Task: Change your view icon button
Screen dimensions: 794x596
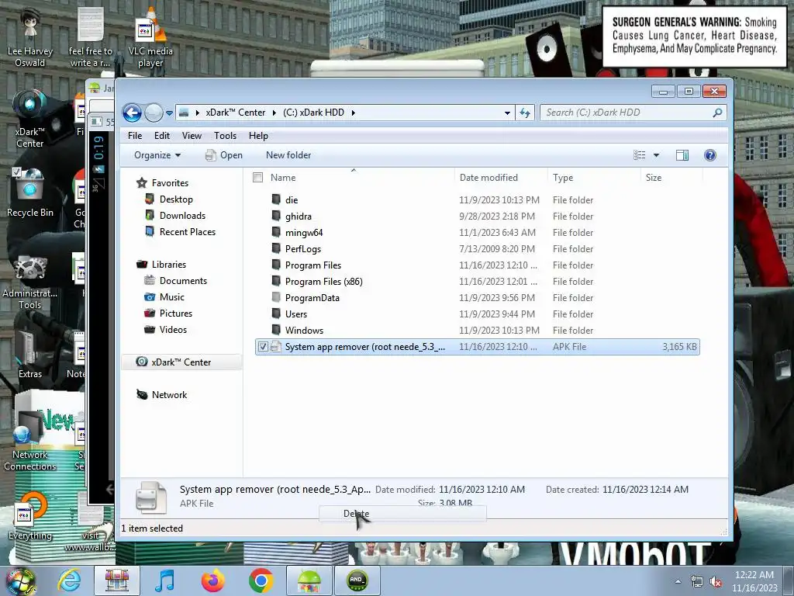Action: (640, 155)
